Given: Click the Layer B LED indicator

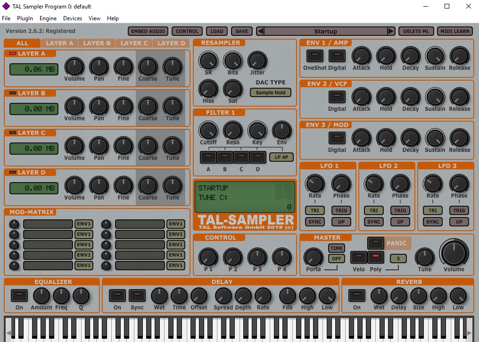Looking at the screenshot, I should [13, 93].
